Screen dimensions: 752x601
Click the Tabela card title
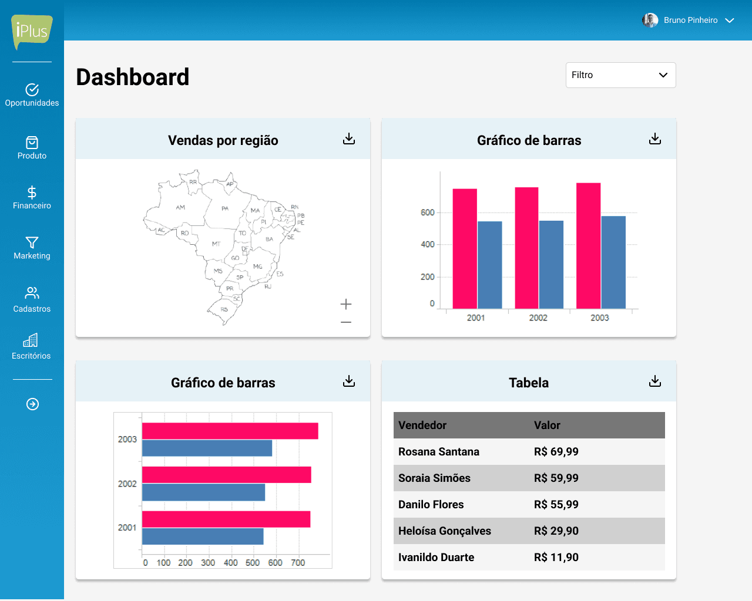coord(529,383)
